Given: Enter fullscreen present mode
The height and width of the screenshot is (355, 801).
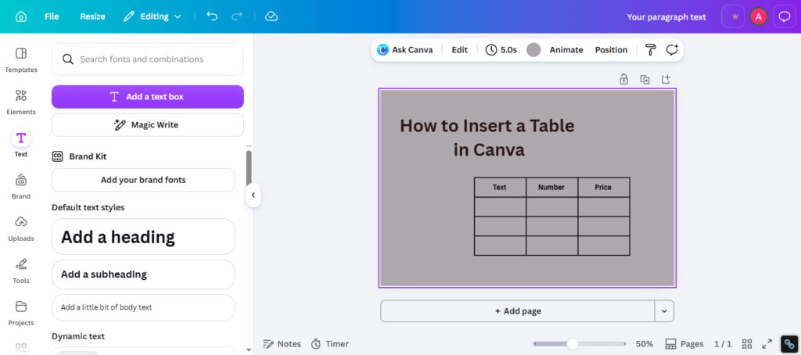Looking at the screenshot, I should coord(767,344).
